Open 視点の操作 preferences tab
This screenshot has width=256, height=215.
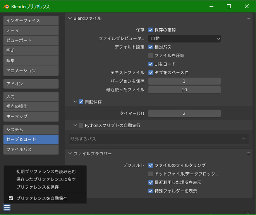(31, 106)
